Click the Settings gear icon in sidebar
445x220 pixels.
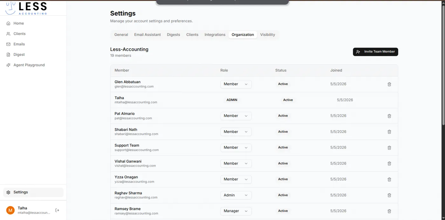pos(8,192)
